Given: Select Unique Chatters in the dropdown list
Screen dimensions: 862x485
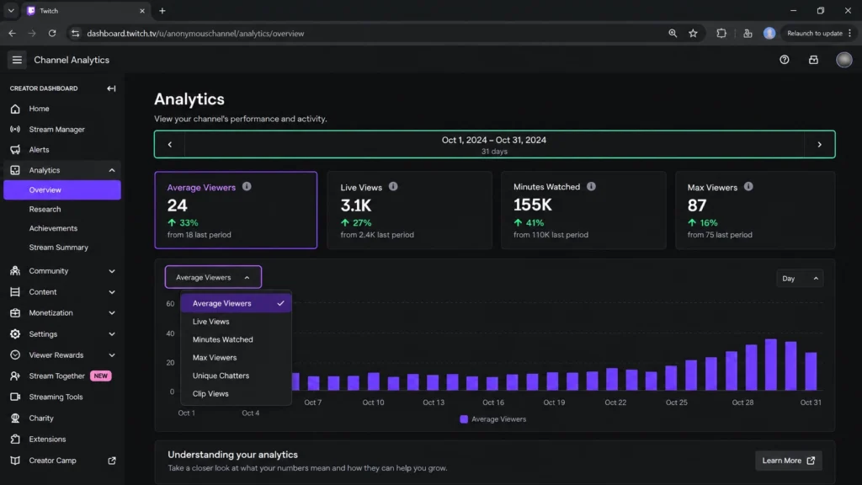Looking at the screenshot, I should 236,376.
